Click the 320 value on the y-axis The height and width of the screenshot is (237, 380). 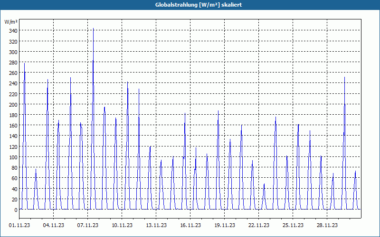[13, 41]
